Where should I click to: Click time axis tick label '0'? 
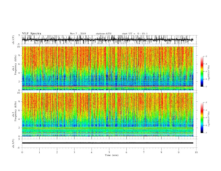(x=22, y=152)
